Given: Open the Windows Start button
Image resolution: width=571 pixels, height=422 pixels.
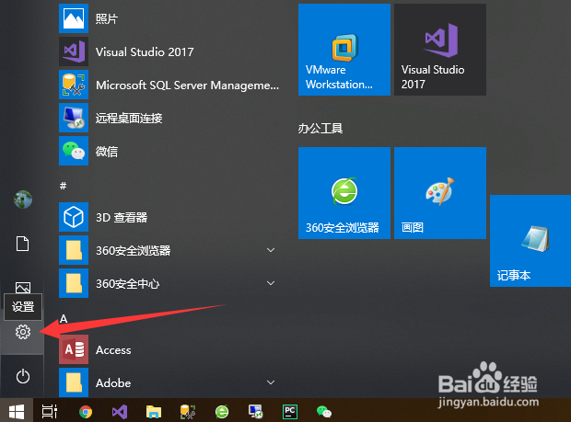Looking at the screenshot, I should click(x=17, y=412).
